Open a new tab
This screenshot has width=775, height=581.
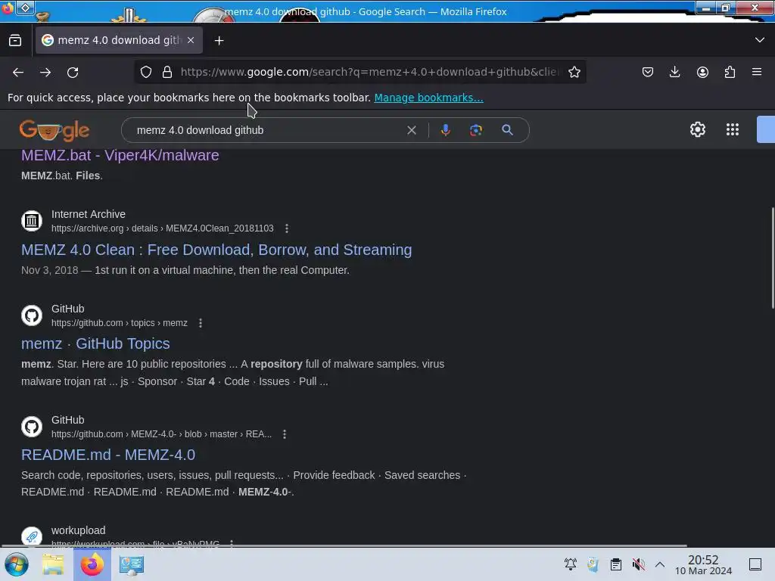pos(219,41)
